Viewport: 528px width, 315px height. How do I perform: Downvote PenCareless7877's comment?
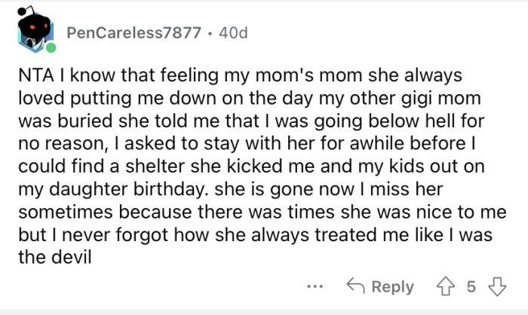[496, 286]
